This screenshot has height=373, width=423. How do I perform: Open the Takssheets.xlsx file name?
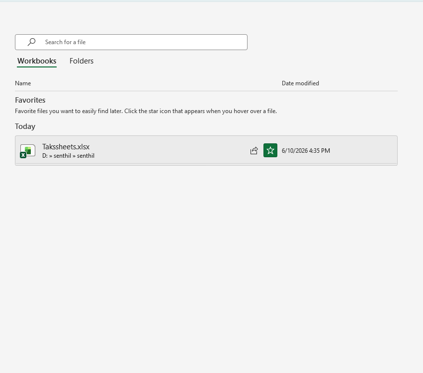pos(66,147)
